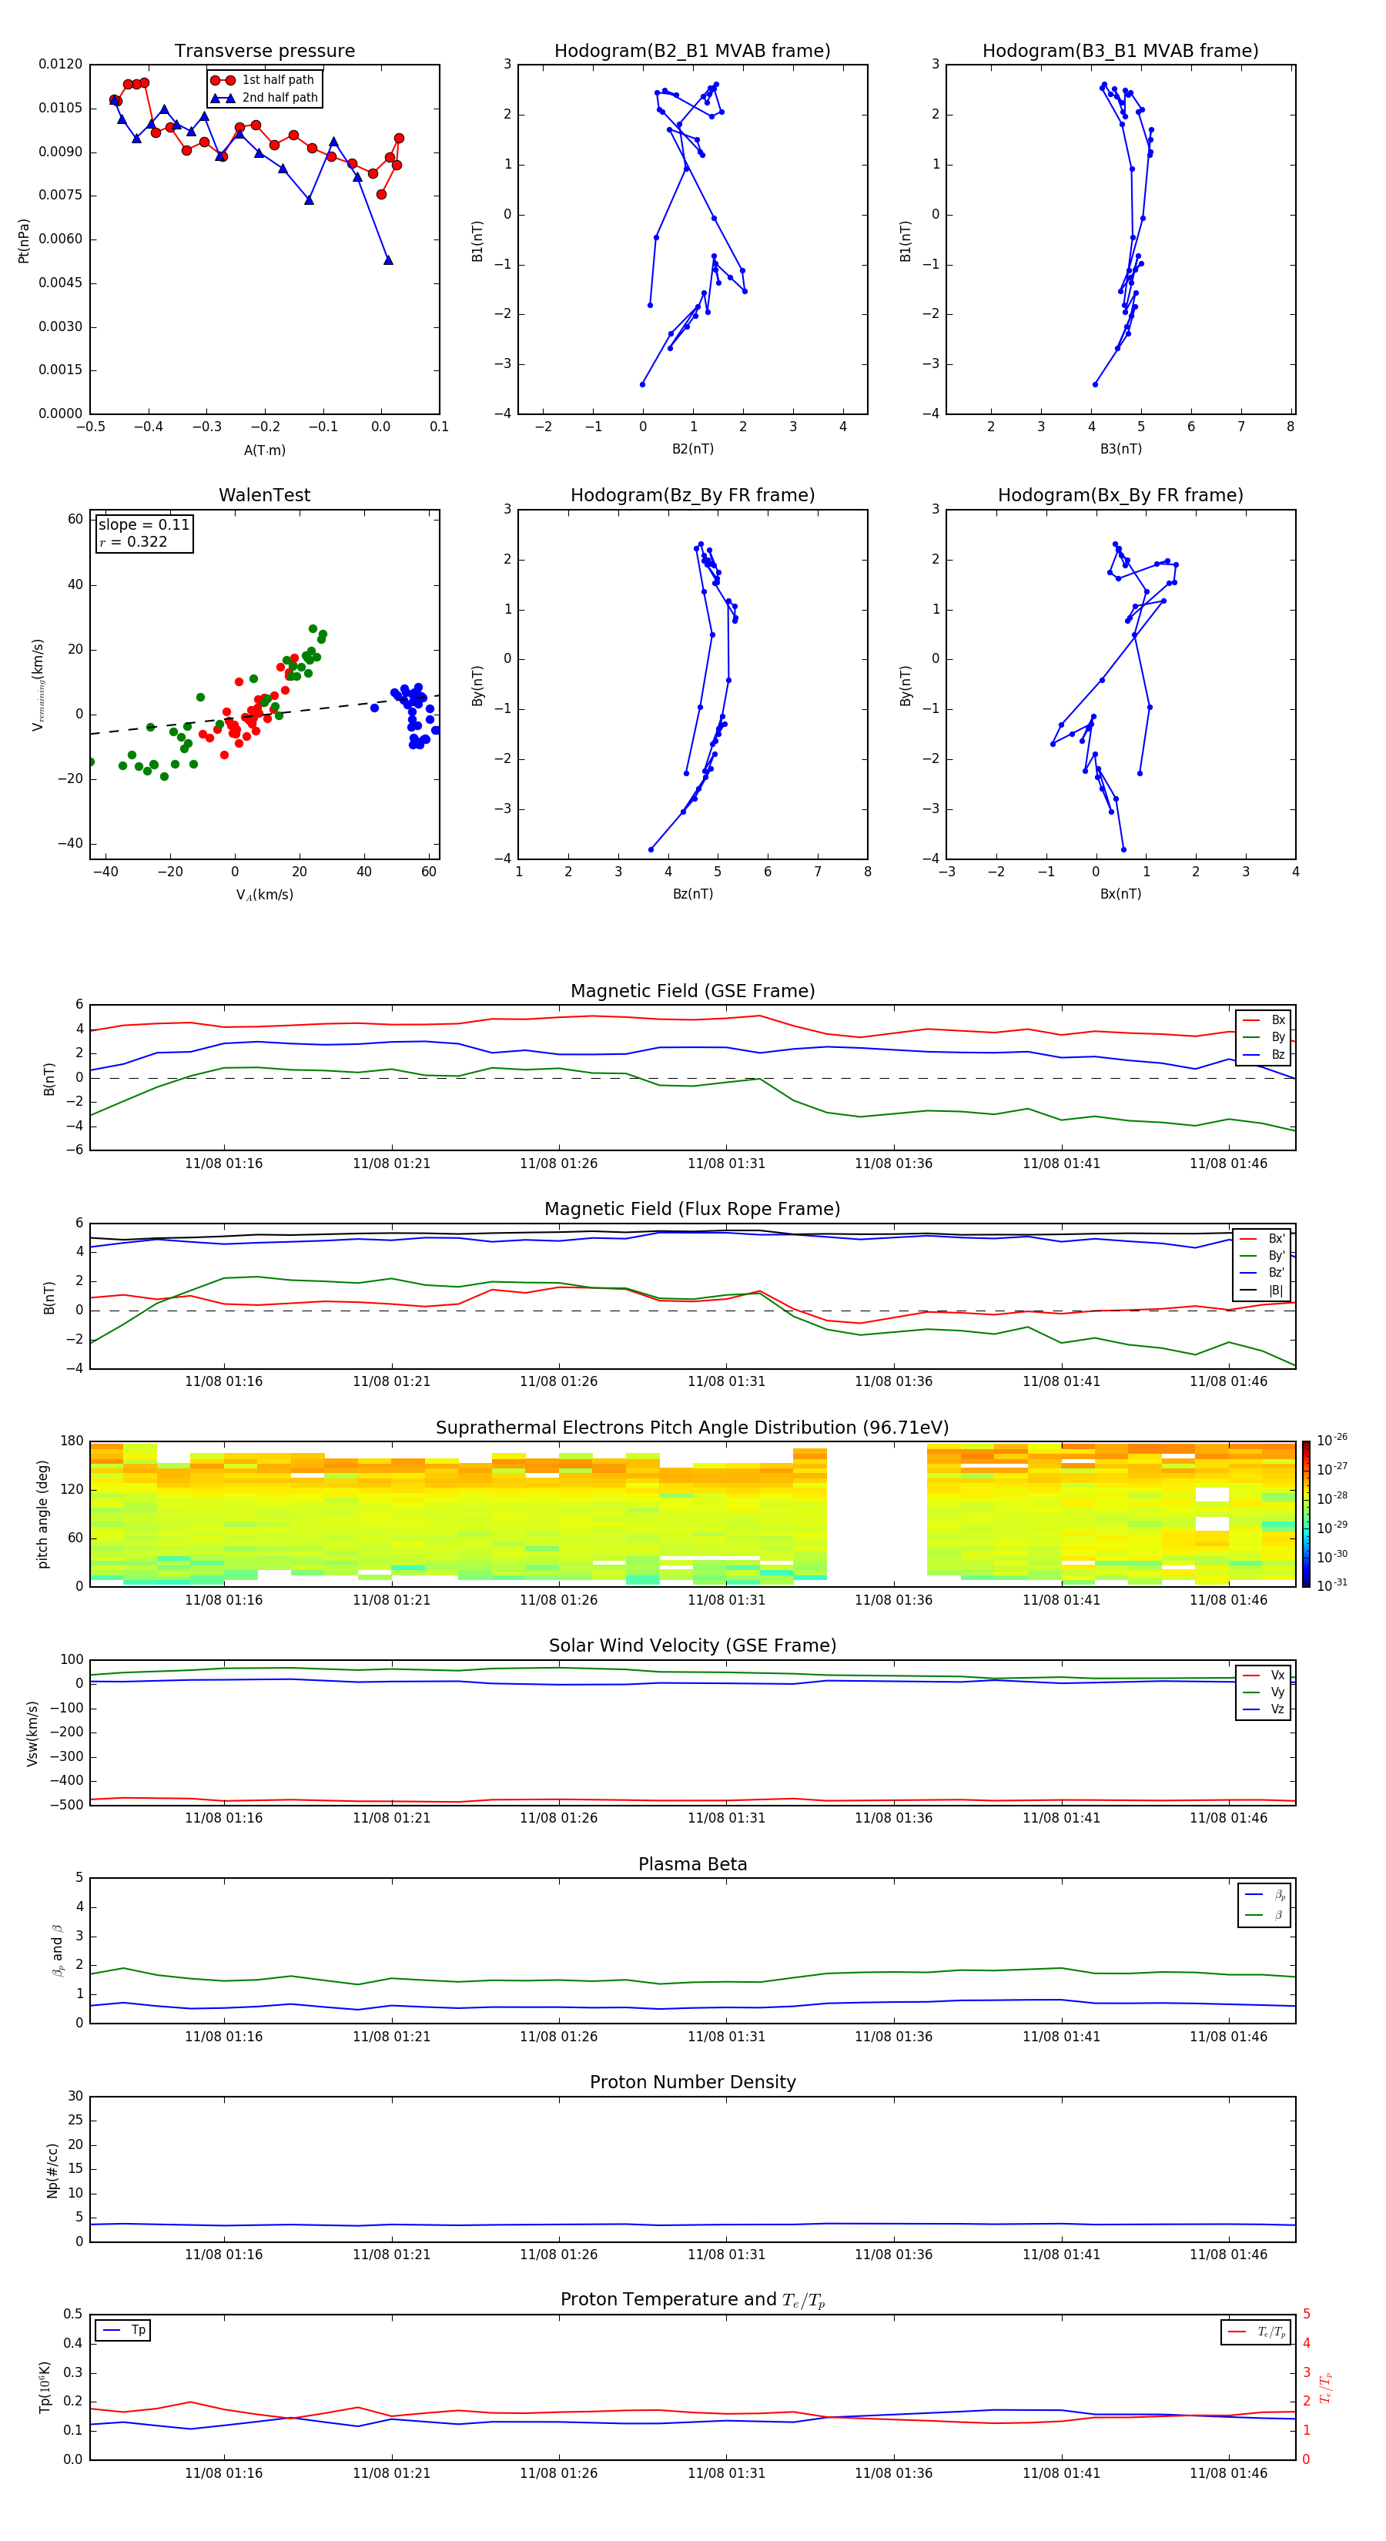
Task: Click '11/08 01:26' tick under Proton Temperature plot
Action: tap(558, 2473)
